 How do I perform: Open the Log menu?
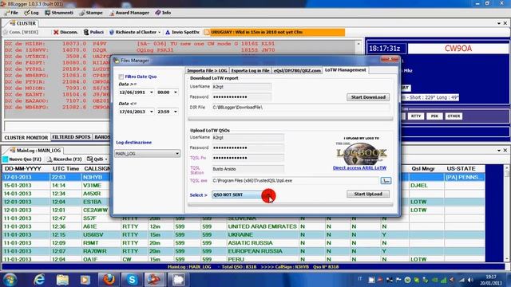(x=31, y=13)
